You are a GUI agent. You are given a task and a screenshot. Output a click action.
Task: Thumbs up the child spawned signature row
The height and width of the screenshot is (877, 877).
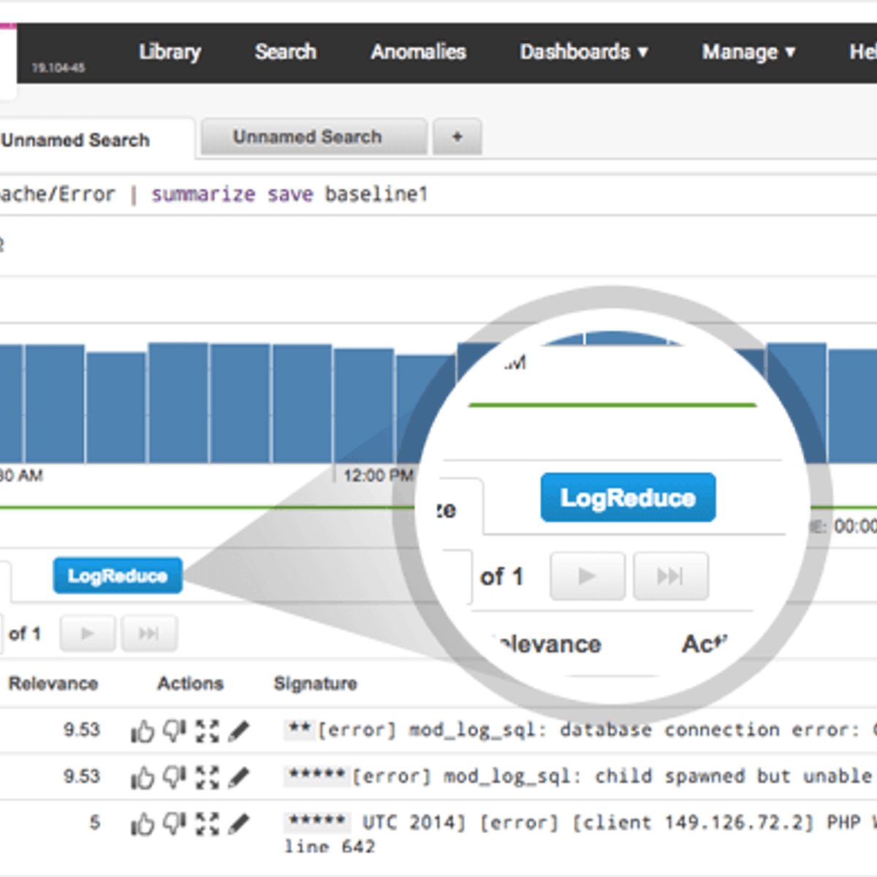(143, 778)
